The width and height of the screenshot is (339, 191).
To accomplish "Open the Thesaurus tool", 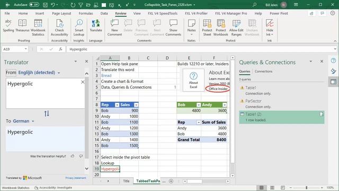I will coord(22,26).
